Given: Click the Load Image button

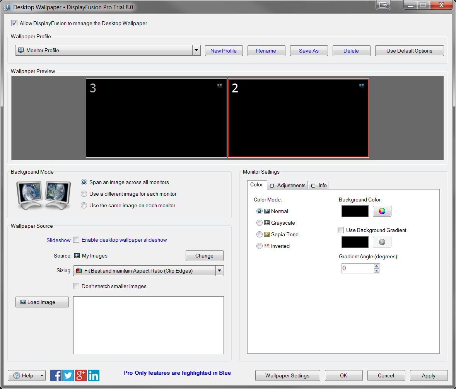Looking at the screenshot, I should click(x=42, y=302).
